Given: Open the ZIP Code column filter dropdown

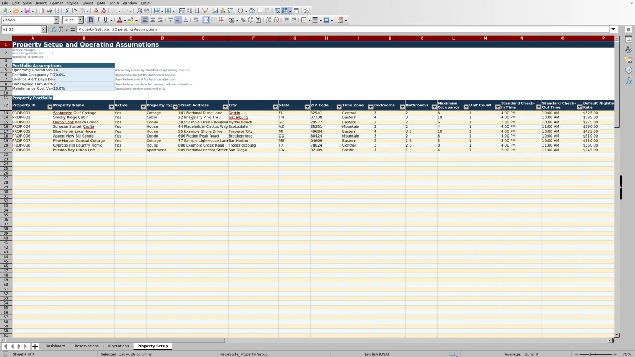Looking at the screenshot, I should point(339,107).
